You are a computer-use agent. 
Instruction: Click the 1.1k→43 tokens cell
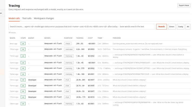pos(80,104)
